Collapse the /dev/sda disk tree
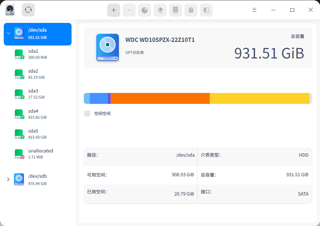The width and height of the screenshot is (320, 226). (x=8, y=33)
